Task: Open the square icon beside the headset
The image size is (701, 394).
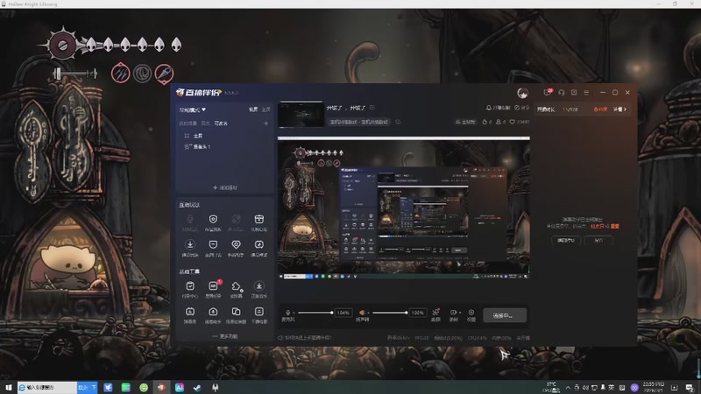Action: [x=574, y=93]
